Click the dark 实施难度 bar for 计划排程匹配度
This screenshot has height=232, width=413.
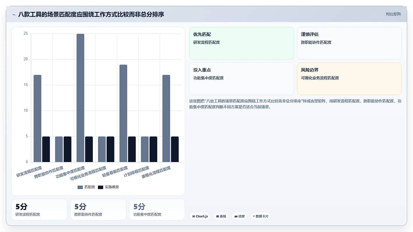(153, 149)
